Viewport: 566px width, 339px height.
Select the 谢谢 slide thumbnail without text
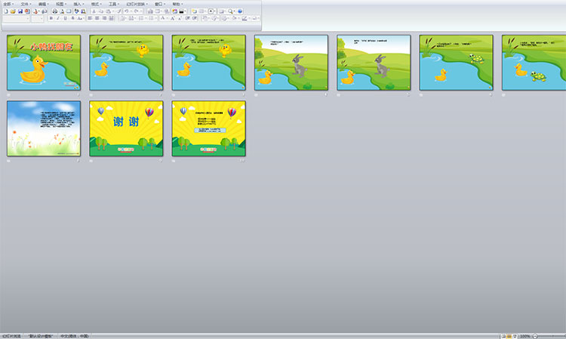[x=125, y=128]
